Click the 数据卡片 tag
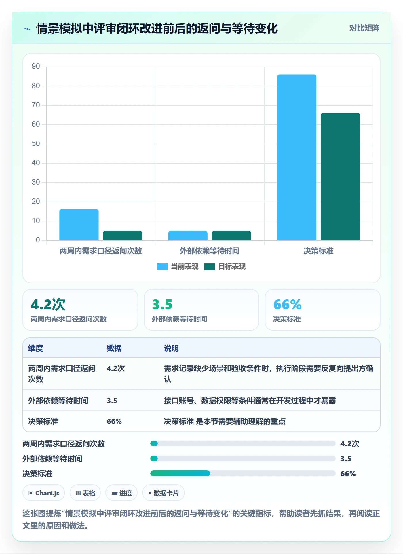The width and height of the screenshot is (403, 554). [x=164, y=493]
